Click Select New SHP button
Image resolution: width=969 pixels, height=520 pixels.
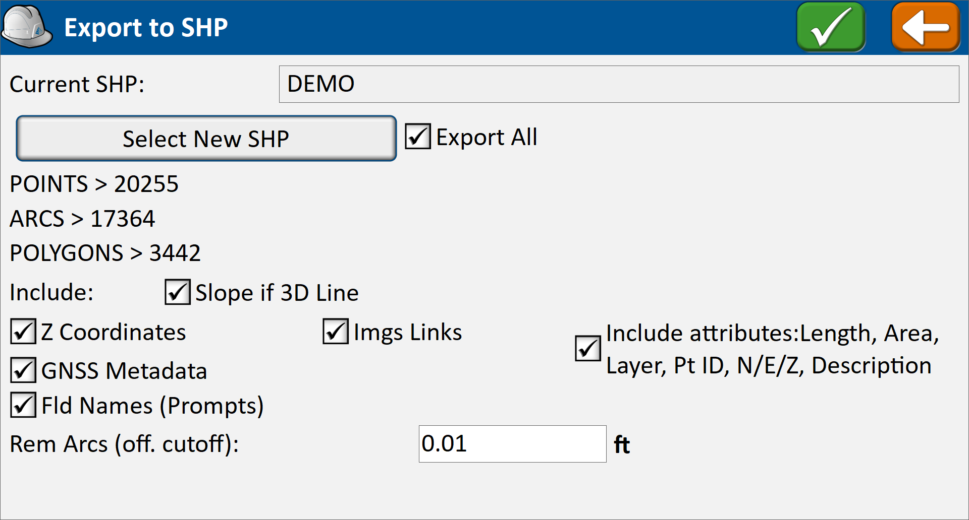pos(206,139)
